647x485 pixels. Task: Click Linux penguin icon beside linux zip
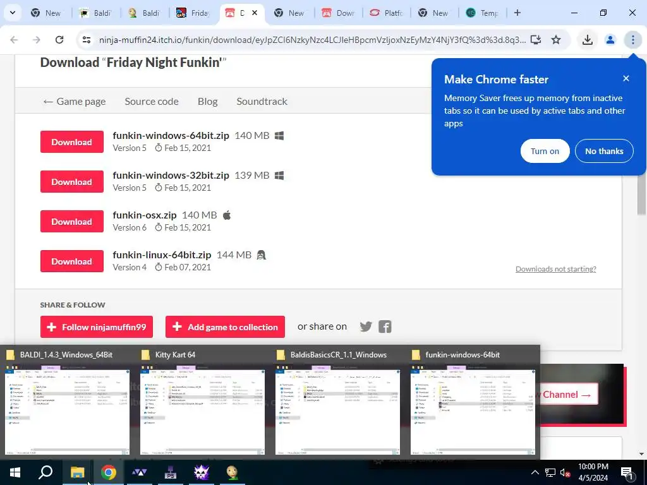click(x=261, y=255)
